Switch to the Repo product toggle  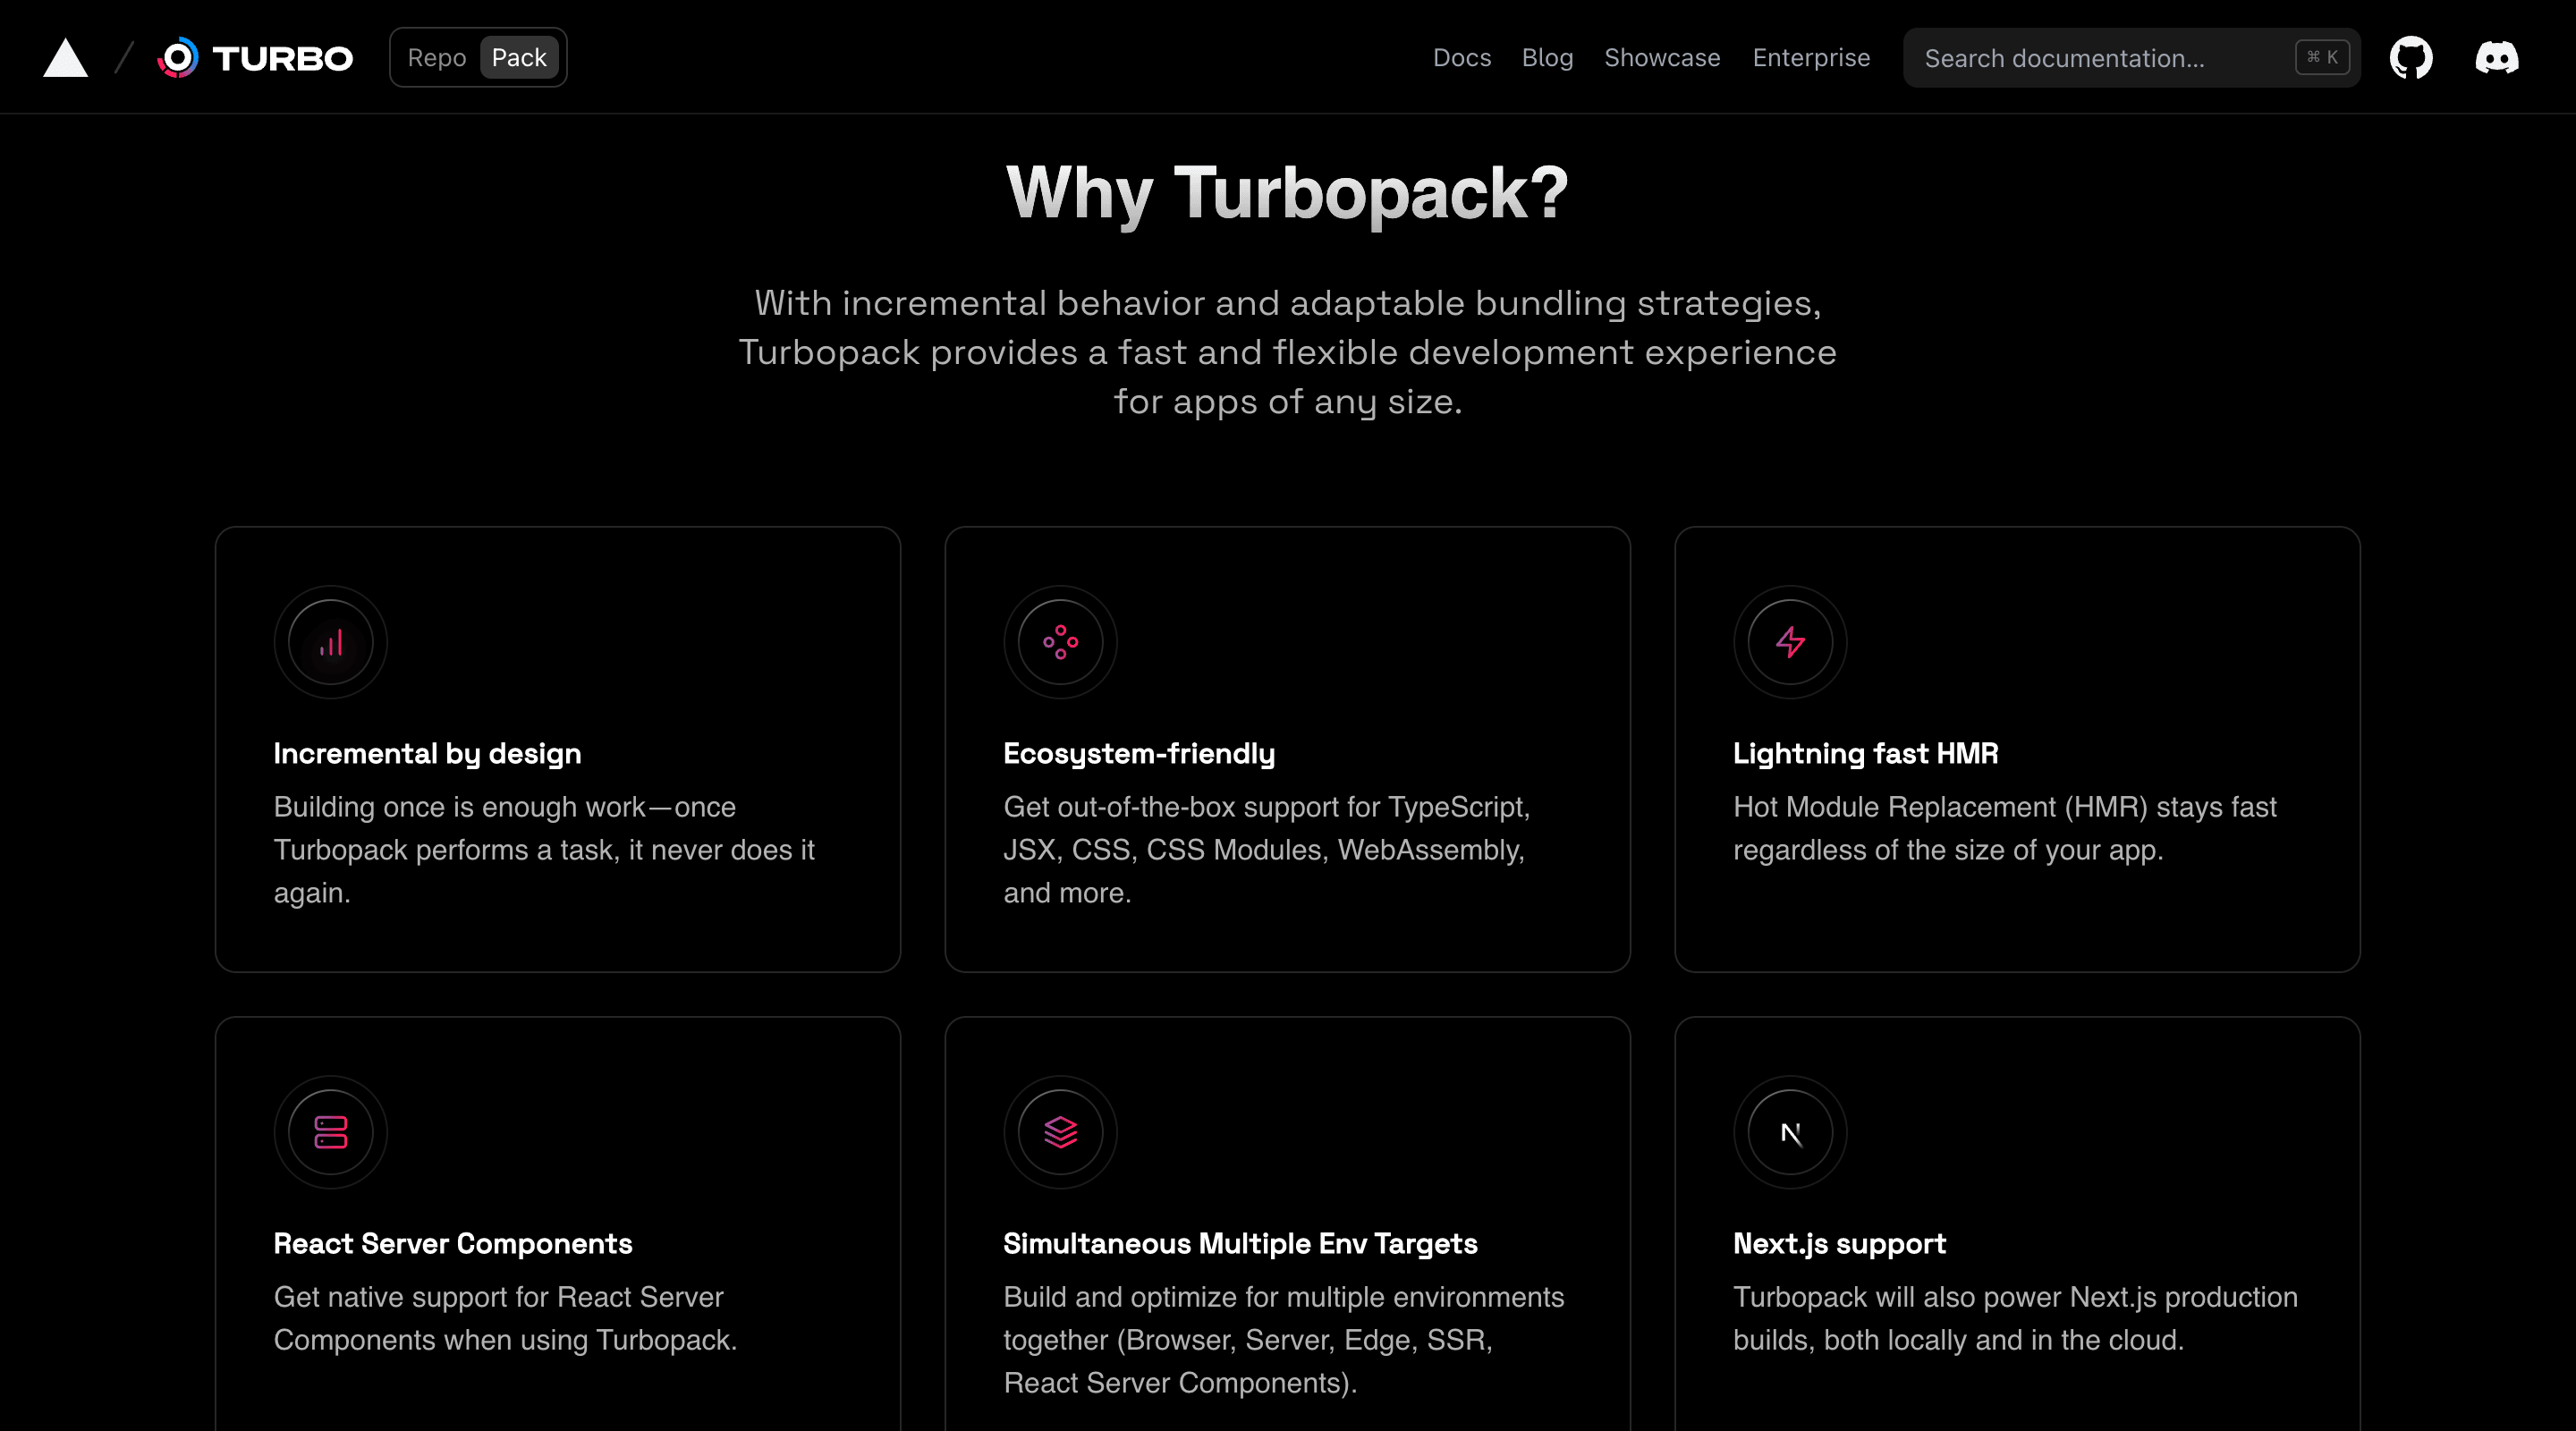pyautogui.click(x=437, y=57)
